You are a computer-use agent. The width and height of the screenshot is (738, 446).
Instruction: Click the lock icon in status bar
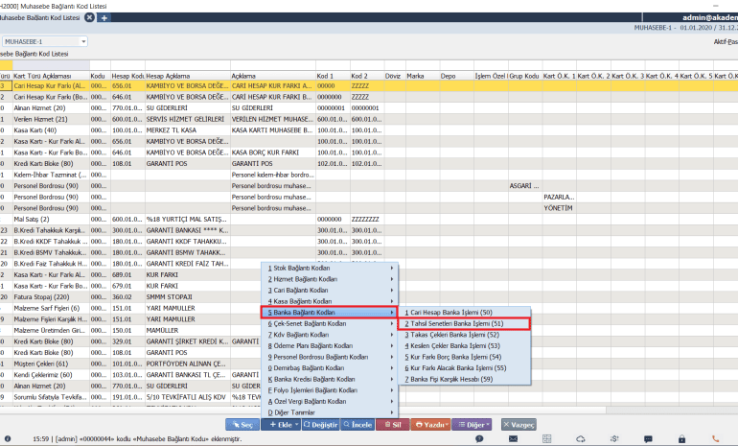click(x=682, y=438)
